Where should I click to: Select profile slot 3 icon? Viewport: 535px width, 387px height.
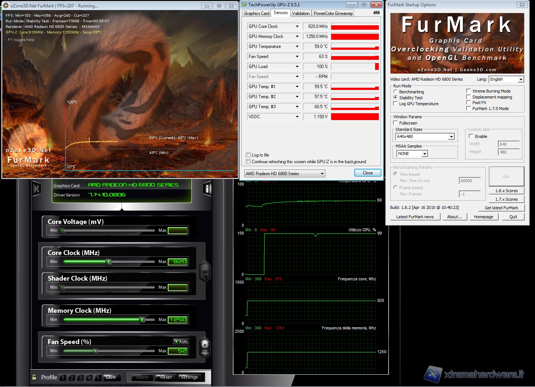point(80,378)
